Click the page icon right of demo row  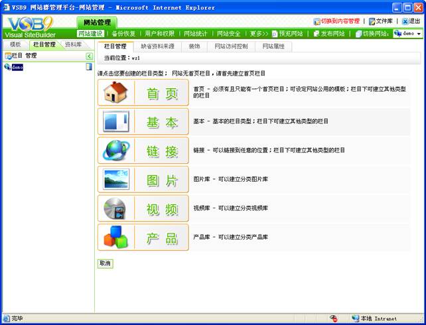(89, 66)
